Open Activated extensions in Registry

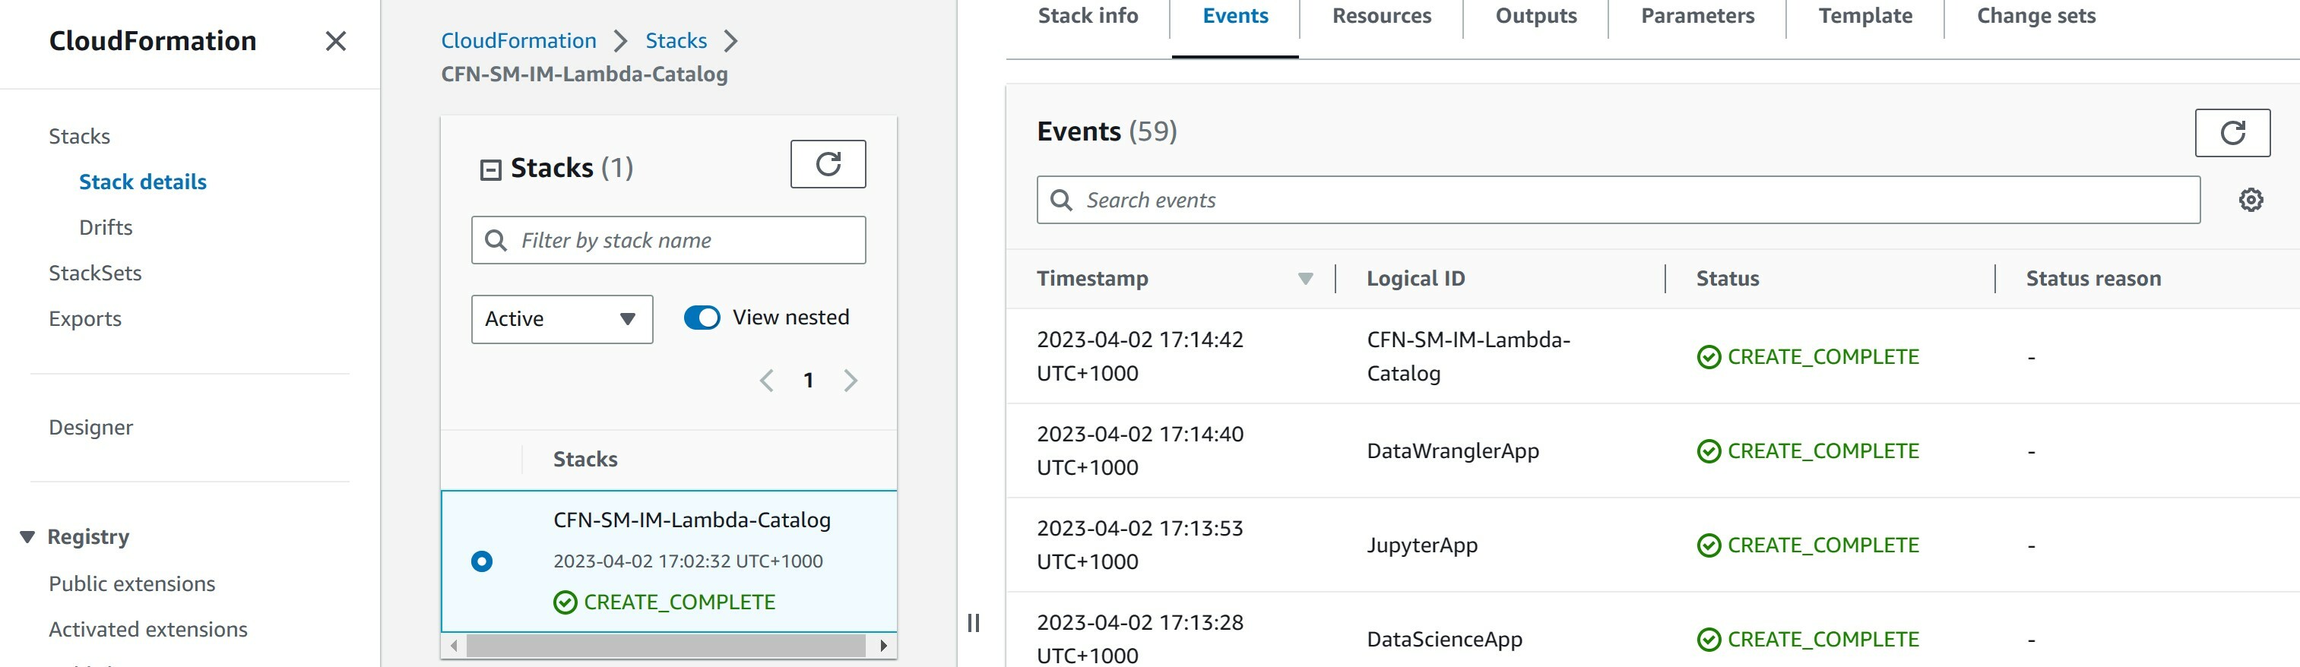point(148,630)
